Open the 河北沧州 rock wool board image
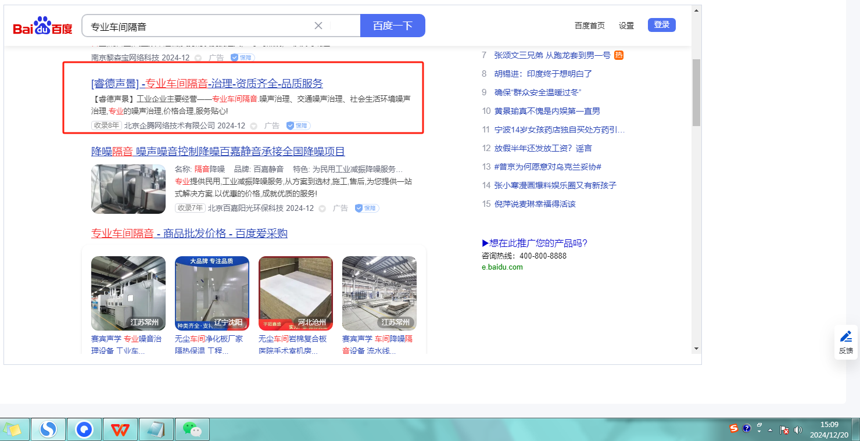Image resolution: width=860 pixels, height=441 pixels. (x=296, y=293)
